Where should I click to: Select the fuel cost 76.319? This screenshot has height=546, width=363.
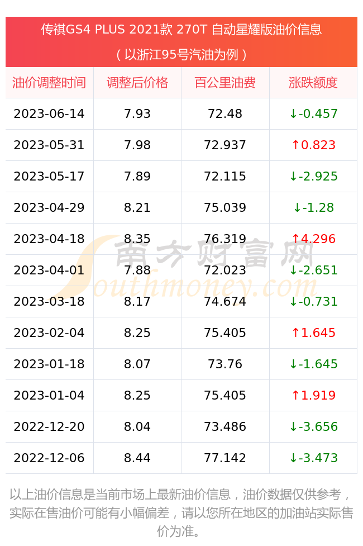tap(225, 239)
